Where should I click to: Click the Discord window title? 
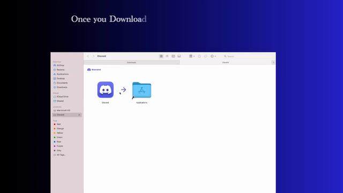(x=101, y=56)
